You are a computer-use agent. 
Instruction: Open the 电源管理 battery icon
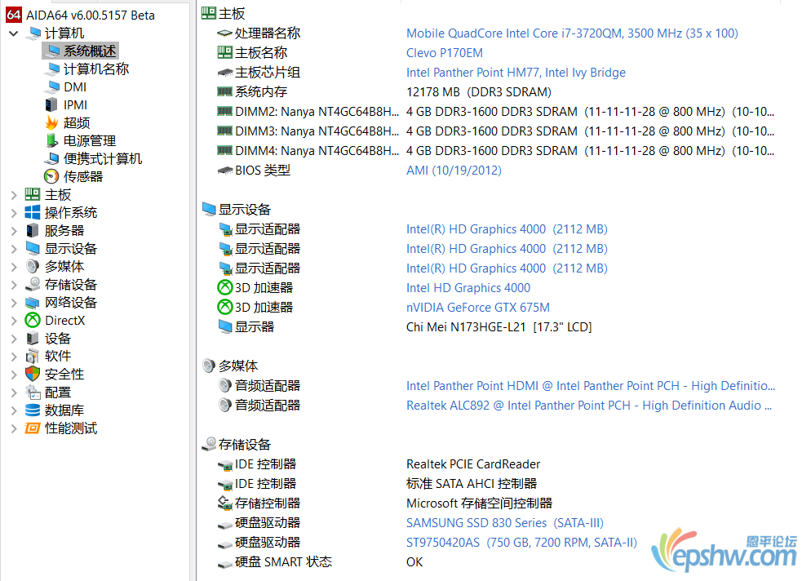(51, 140)
